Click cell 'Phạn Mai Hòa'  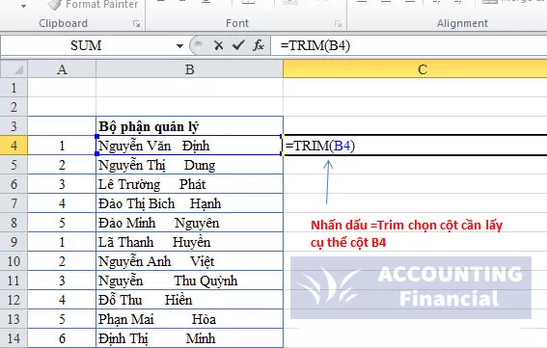189,319
